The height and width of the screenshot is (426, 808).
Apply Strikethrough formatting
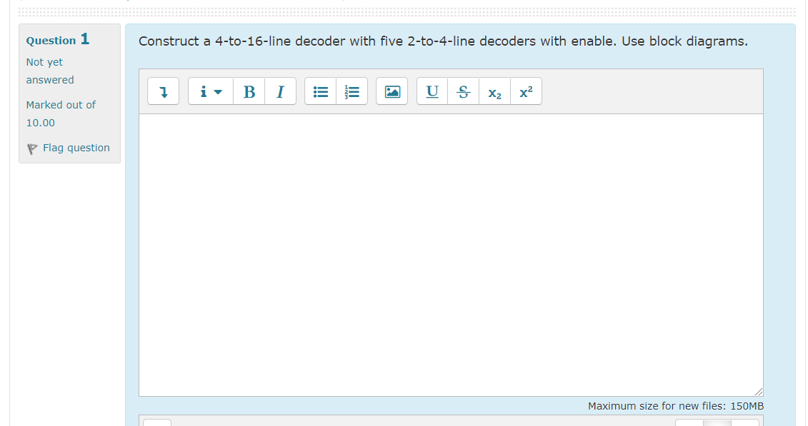point(463,91)
